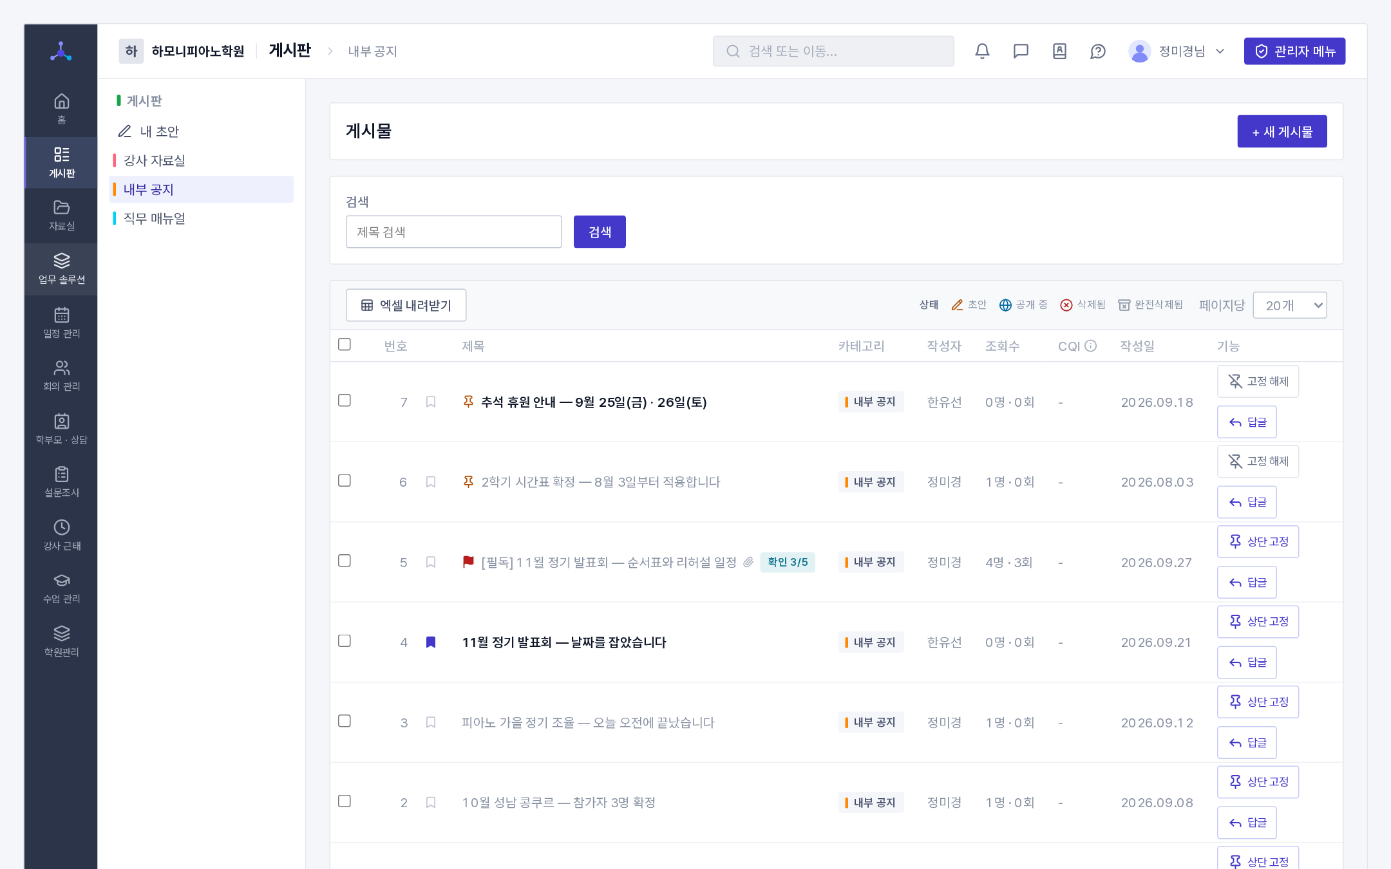Check the row for post 3
This screenshot has height=869, width=1391.
(345, 721)
